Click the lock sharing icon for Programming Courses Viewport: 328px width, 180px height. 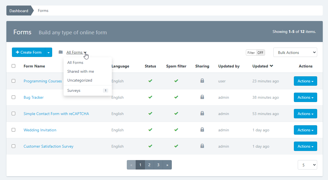(x=202, y=81)
